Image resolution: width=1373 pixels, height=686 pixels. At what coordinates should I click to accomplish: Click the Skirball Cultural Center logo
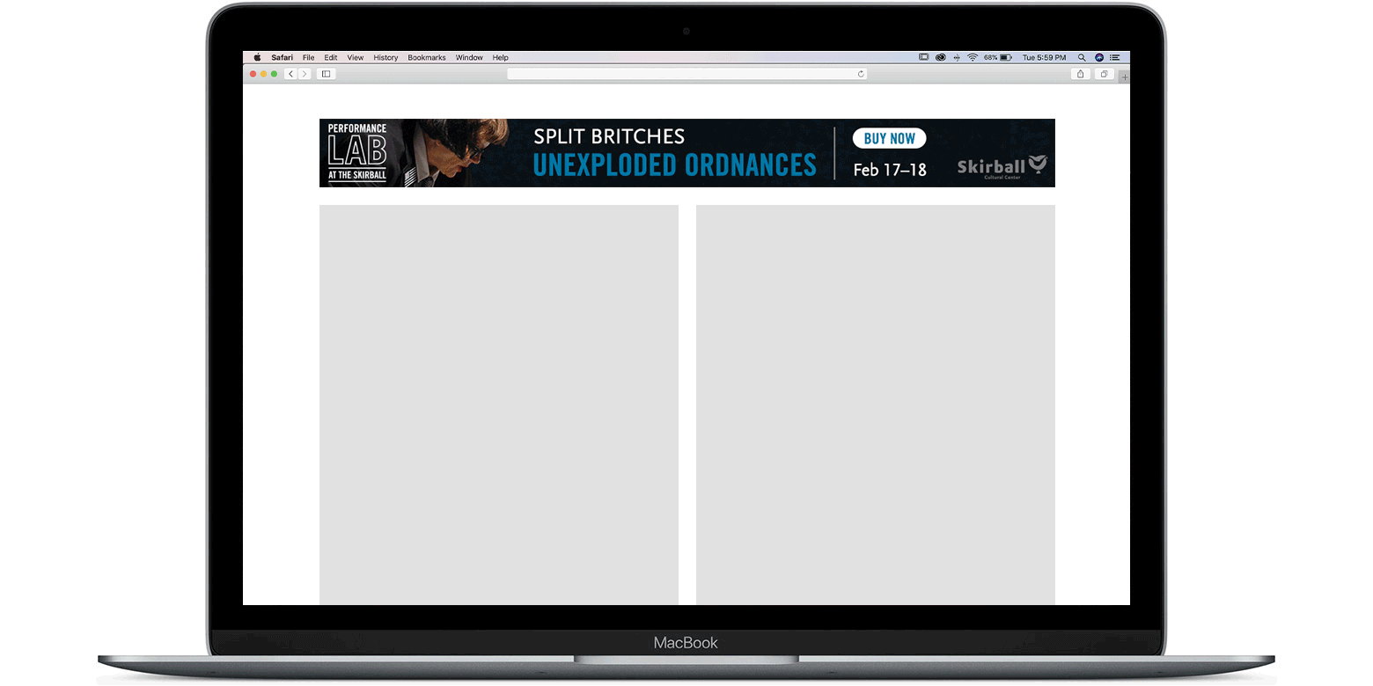[1002, 166]
